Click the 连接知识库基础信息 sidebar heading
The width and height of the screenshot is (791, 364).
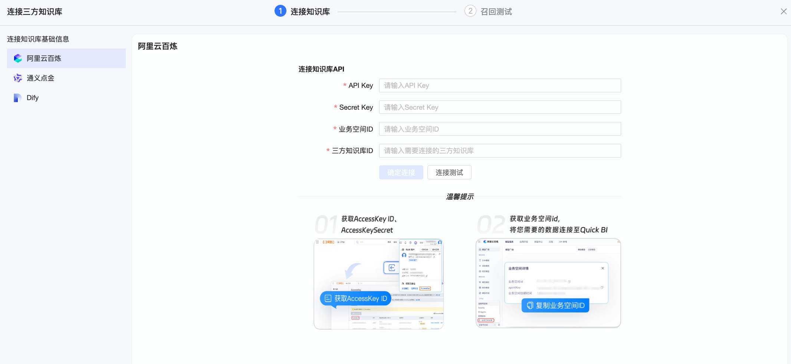(x=38, y=39)
